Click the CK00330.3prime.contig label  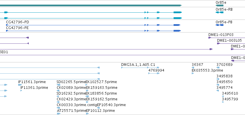coord(77,105)
